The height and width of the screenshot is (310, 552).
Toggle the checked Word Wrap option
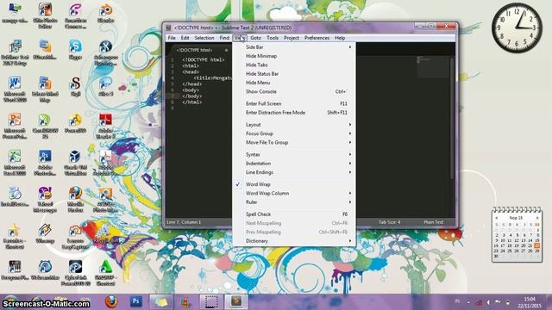pyautogui.click(x=293, y=184)
